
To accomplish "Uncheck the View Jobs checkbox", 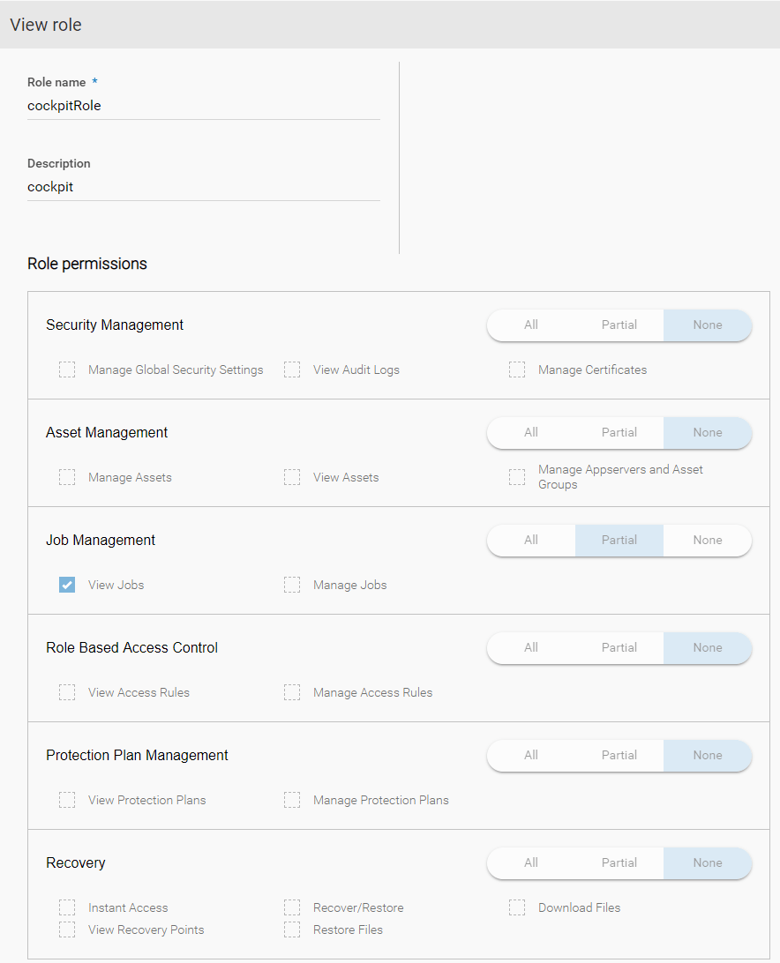I will point(67,585).
